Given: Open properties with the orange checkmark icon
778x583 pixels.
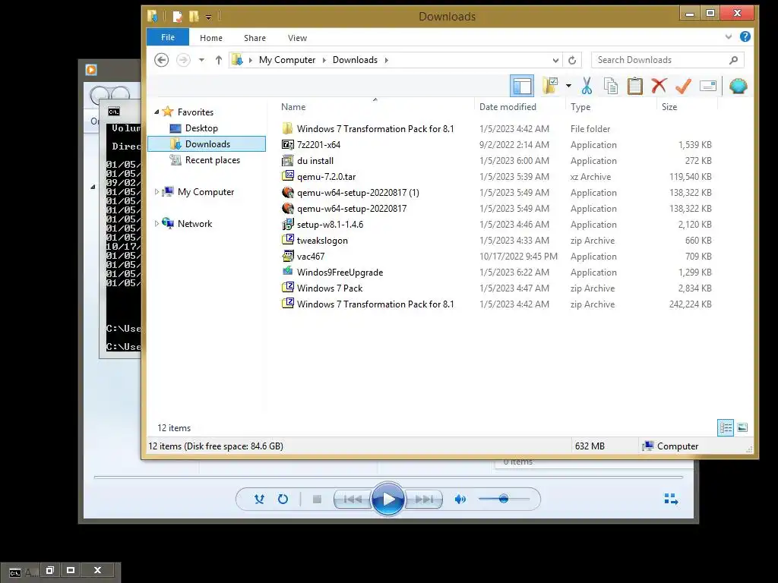Looking at the screenshot, I should tap(683, 86).
